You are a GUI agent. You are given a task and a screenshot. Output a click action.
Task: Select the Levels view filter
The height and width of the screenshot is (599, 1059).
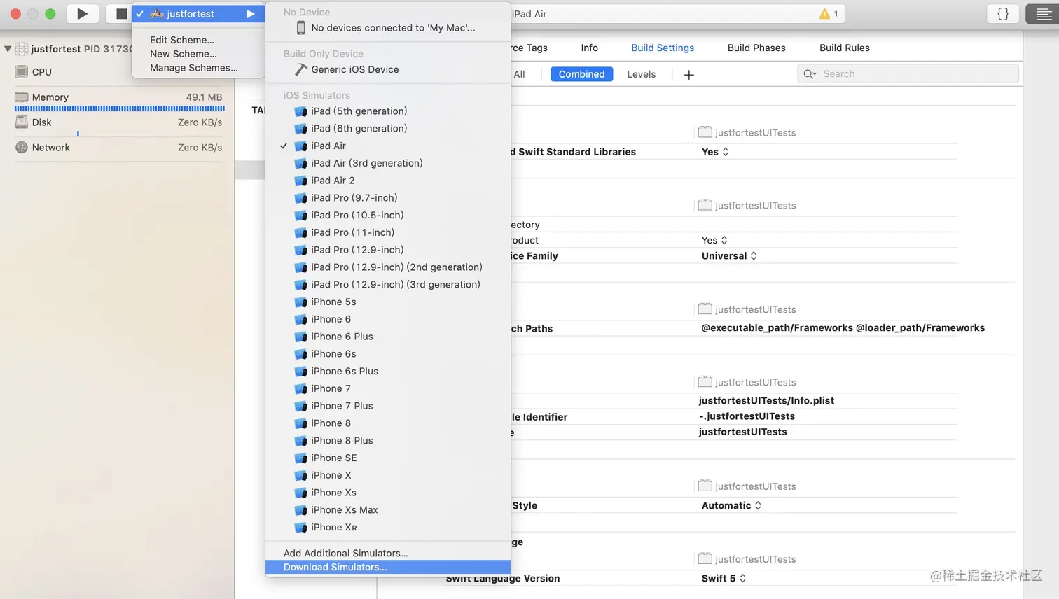point(642,74)
